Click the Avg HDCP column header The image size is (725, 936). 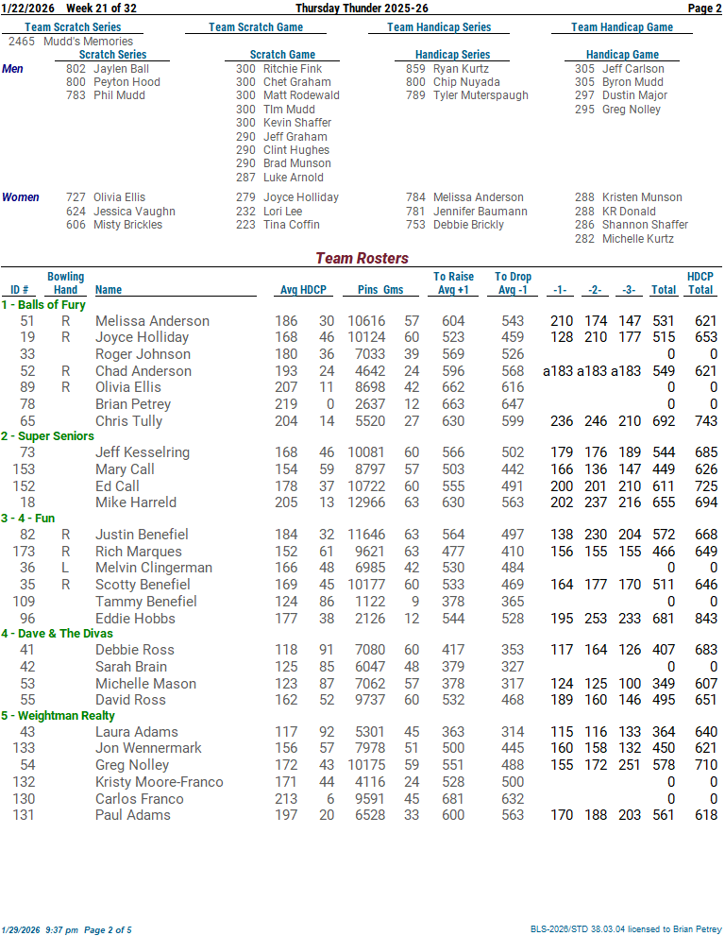coord(302,290)
